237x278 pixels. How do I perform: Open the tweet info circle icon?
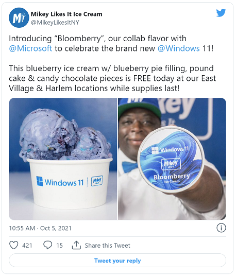pyautogui.click(x=221, y=228)
